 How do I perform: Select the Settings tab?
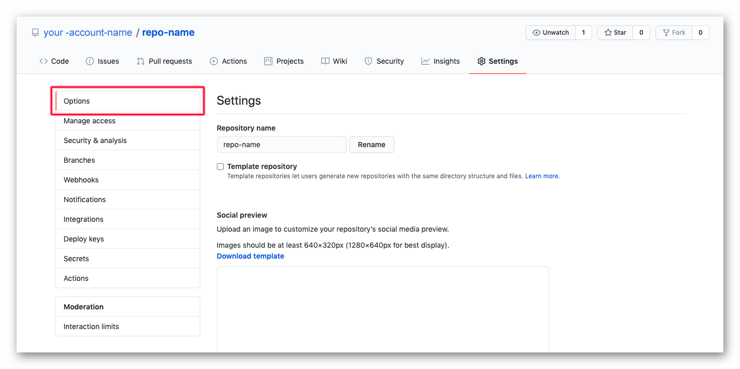(x=498, y=61)
